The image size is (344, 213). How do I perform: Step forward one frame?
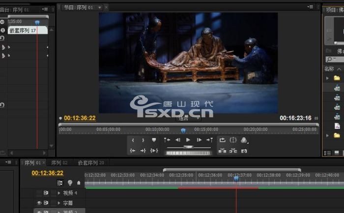coord(199,140)
